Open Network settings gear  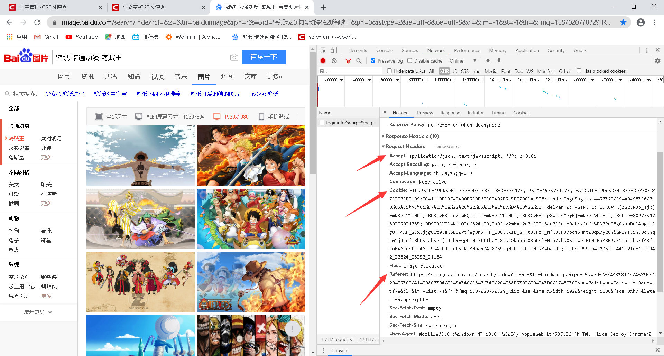coord(657,61)
